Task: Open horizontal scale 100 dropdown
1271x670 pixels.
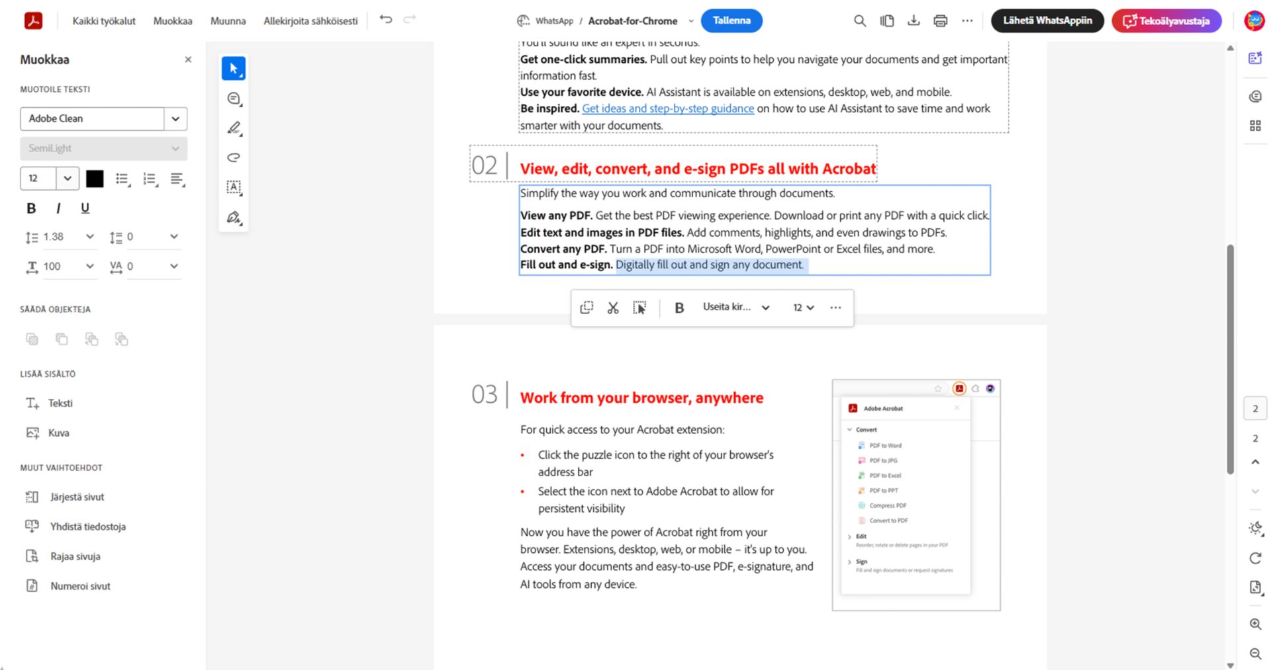Action: (90, 267)
